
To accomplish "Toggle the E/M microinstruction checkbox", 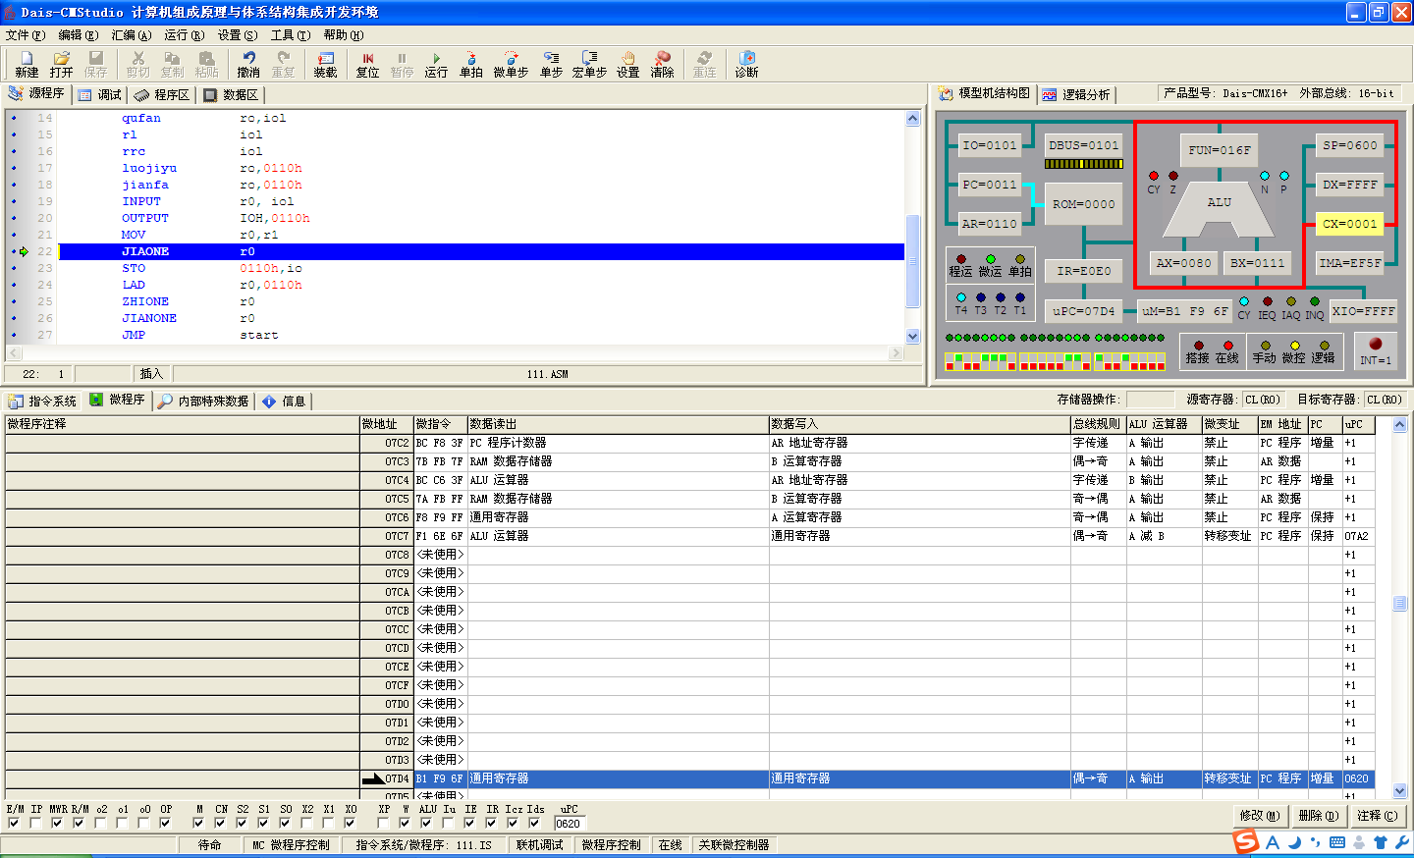I will click(14, 823).
